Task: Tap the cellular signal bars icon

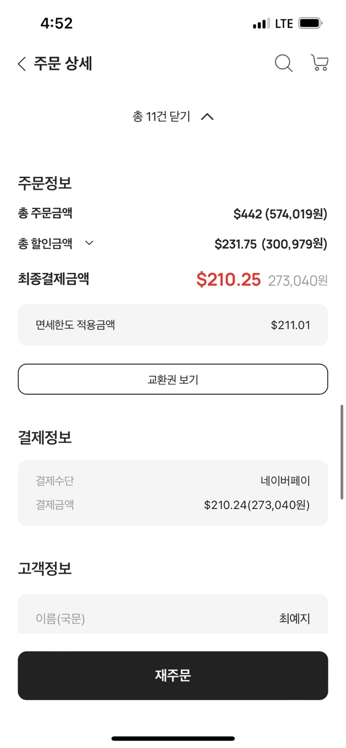Action: click(x=261, y=24)
